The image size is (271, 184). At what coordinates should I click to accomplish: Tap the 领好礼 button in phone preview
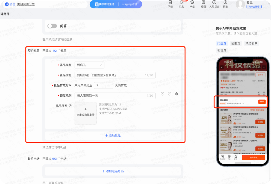point(262,102)
